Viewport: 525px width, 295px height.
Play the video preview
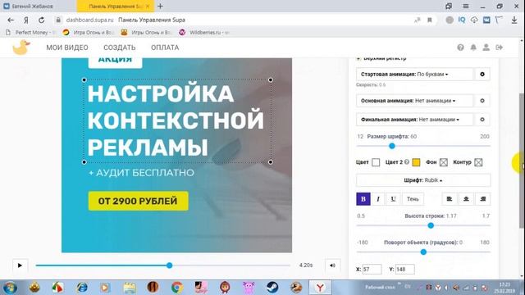pos(20,265)
